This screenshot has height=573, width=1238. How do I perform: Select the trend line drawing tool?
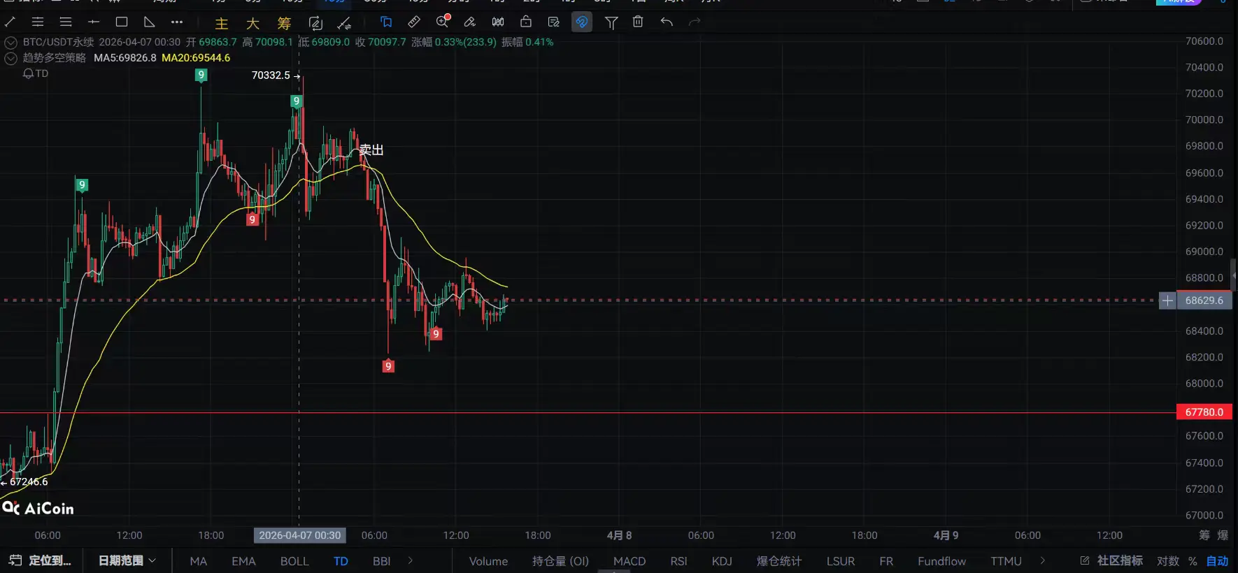[x=10, y=22]
